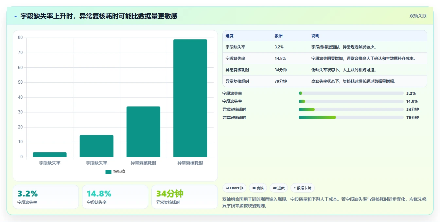Toggle the 指标值 legend color swatch

click(108, 172)
